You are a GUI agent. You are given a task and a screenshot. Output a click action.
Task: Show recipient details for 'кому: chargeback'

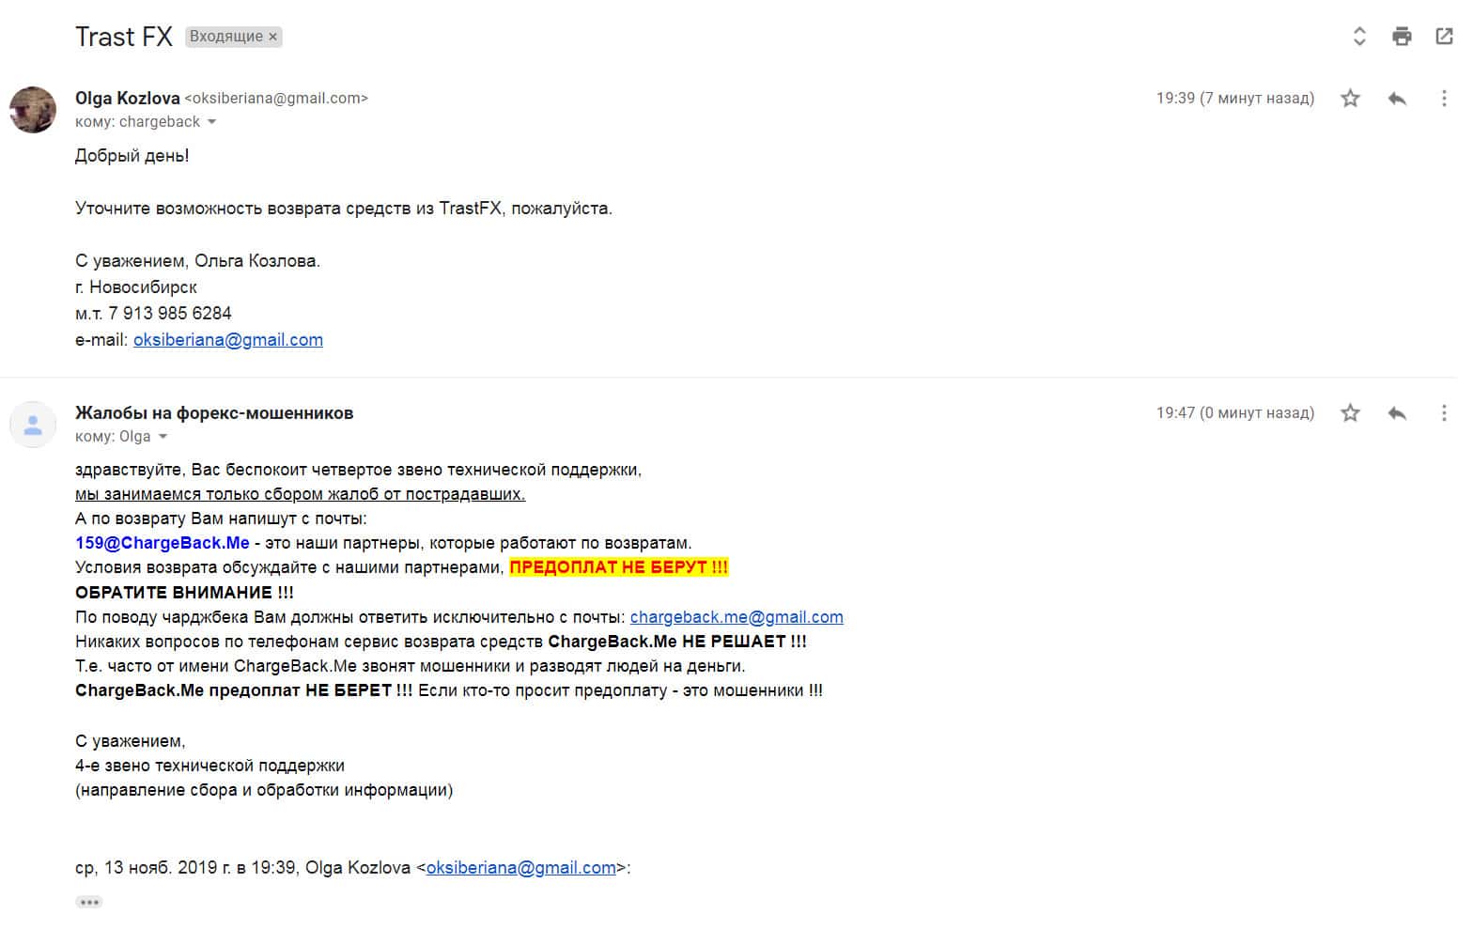tap(211, 122)
